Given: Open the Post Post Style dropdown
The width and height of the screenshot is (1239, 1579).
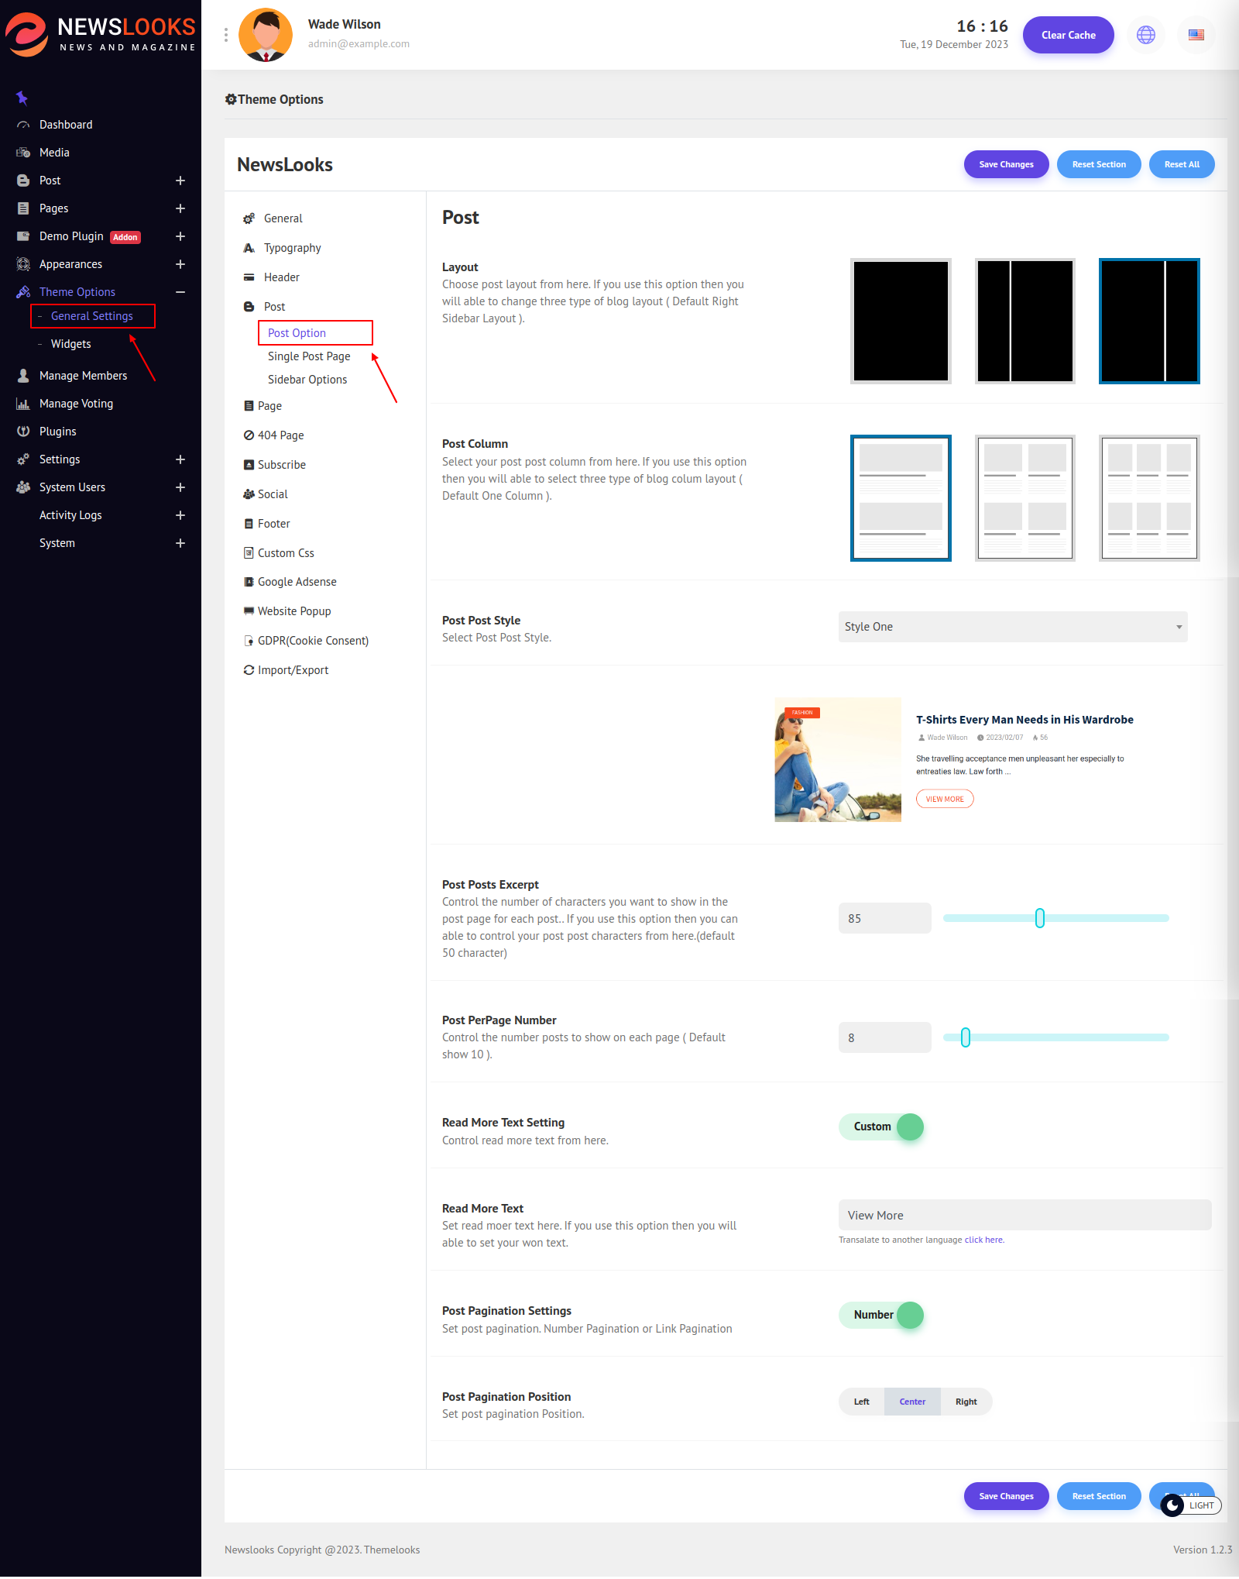Looking at the screenshot, I should (x=1012, y=627).
